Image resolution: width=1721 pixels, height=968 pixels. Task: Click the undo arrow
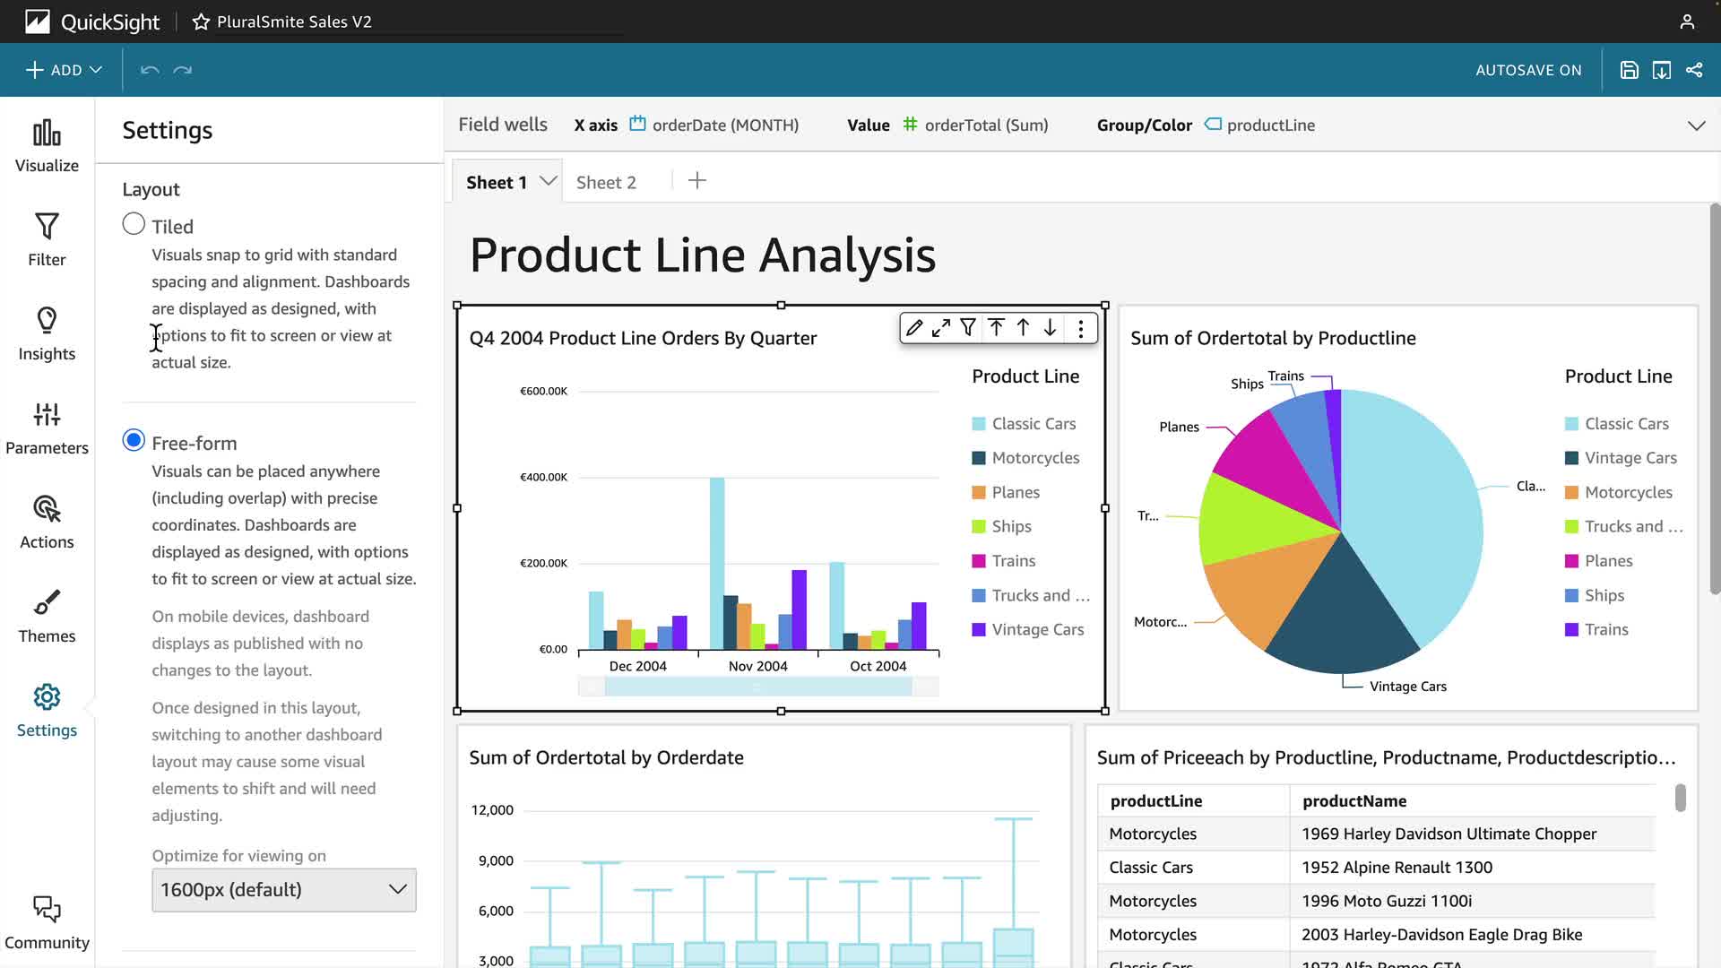click(x=150, y=70)
